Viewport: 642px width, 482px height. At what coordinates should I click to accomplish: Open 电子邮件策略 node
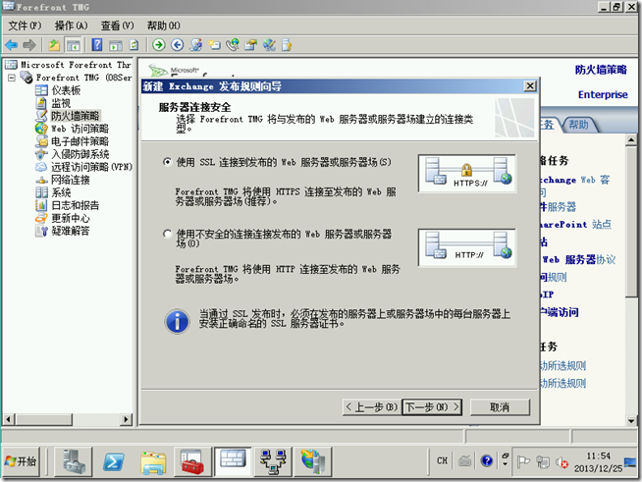click(80, 141)
